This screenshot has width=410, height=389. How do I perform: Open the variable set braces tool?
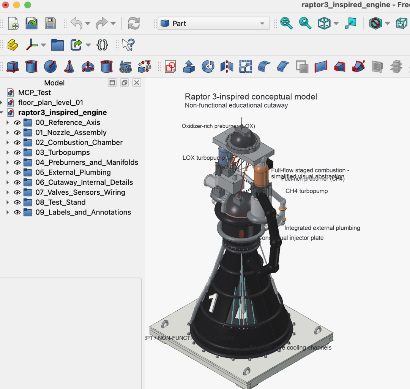click(x=102, y=45)
